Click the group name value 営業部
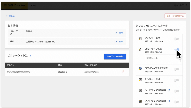This screenshot has width=191, height=108. [x=29, y=31]
